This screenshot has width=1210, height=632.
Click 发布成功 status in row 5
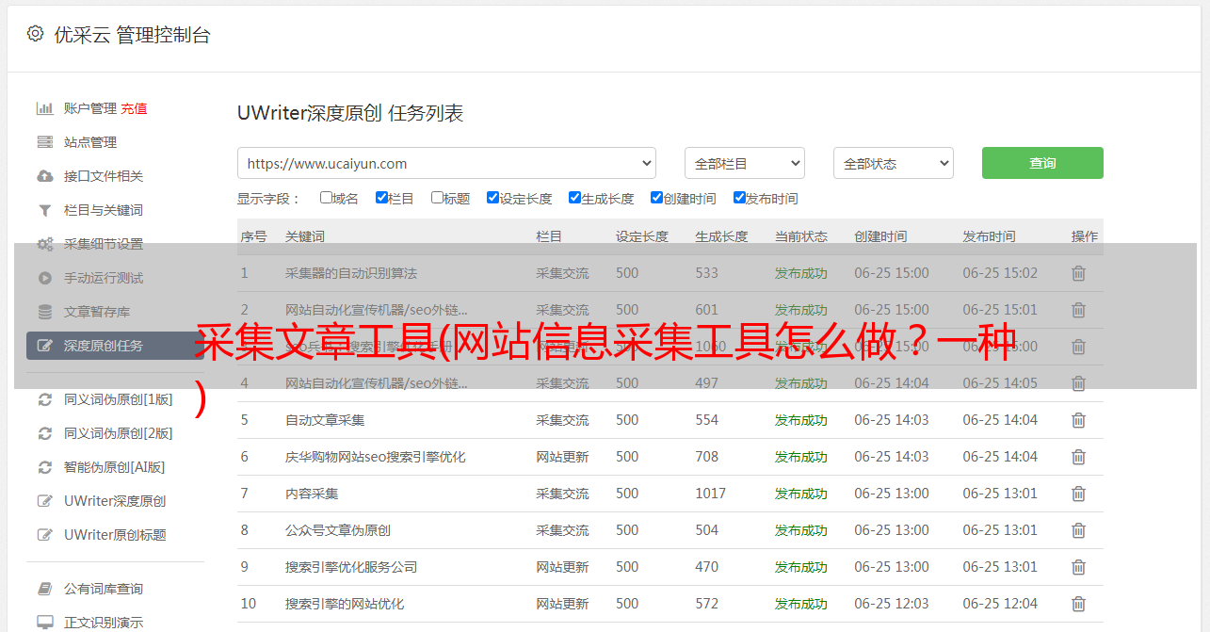click(801, 420)
